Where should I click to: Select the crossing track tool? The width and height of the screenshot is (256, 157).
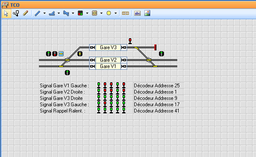click(66, 13)
